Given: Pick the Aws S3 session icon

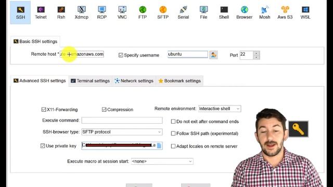Looking at the screenshot, I should click(x=285, y=12).
